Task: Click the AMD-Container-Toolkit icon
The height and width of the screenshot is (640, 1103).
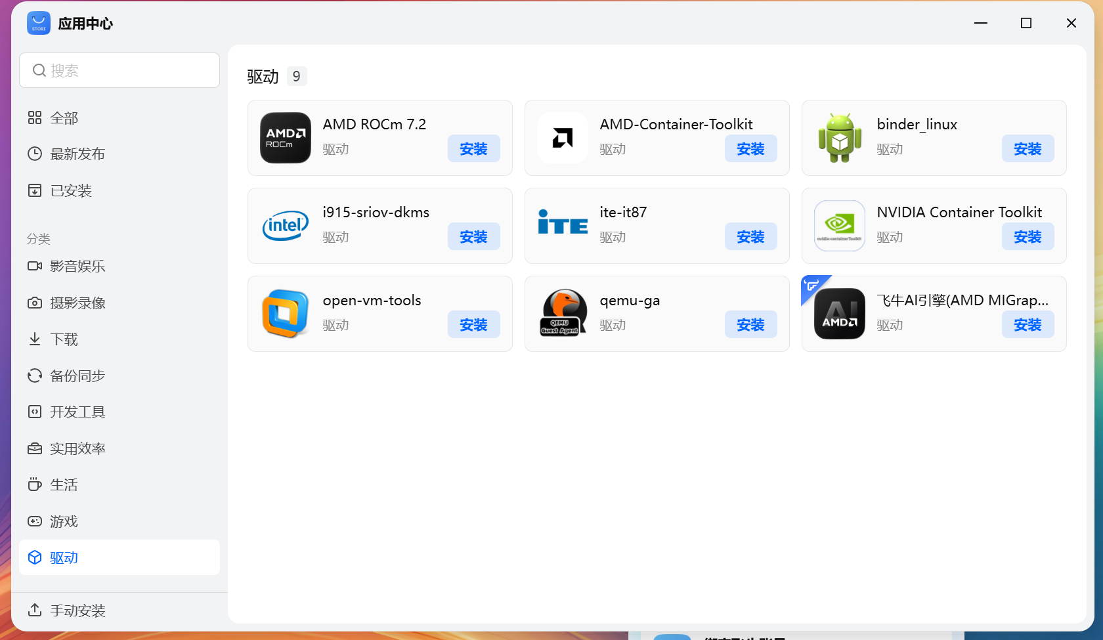Action: (x=563, y=138)
